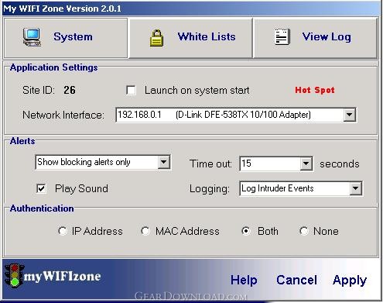Click the Apply link
Screen dimensions: 383x303
tap(350, 281)
